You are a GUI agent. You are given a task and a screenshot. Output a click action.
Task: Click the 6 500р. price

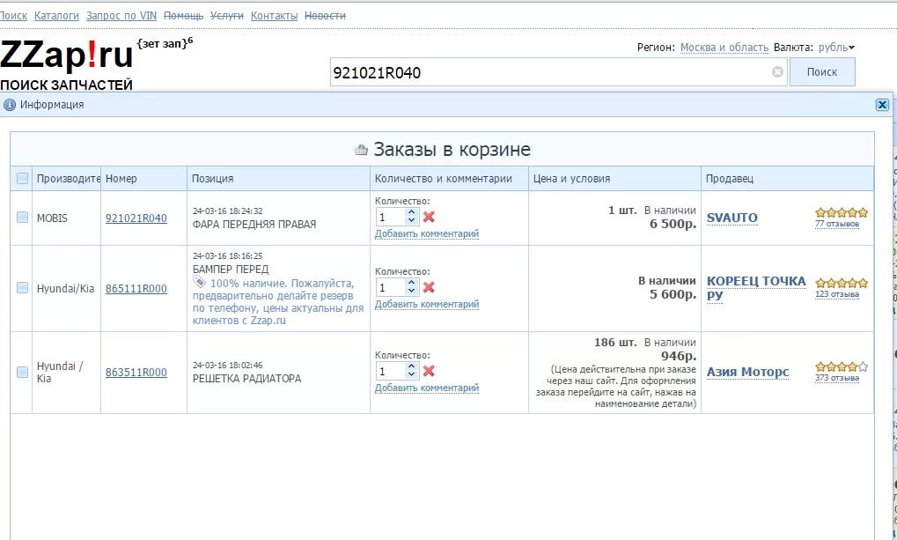coord(673,224)
